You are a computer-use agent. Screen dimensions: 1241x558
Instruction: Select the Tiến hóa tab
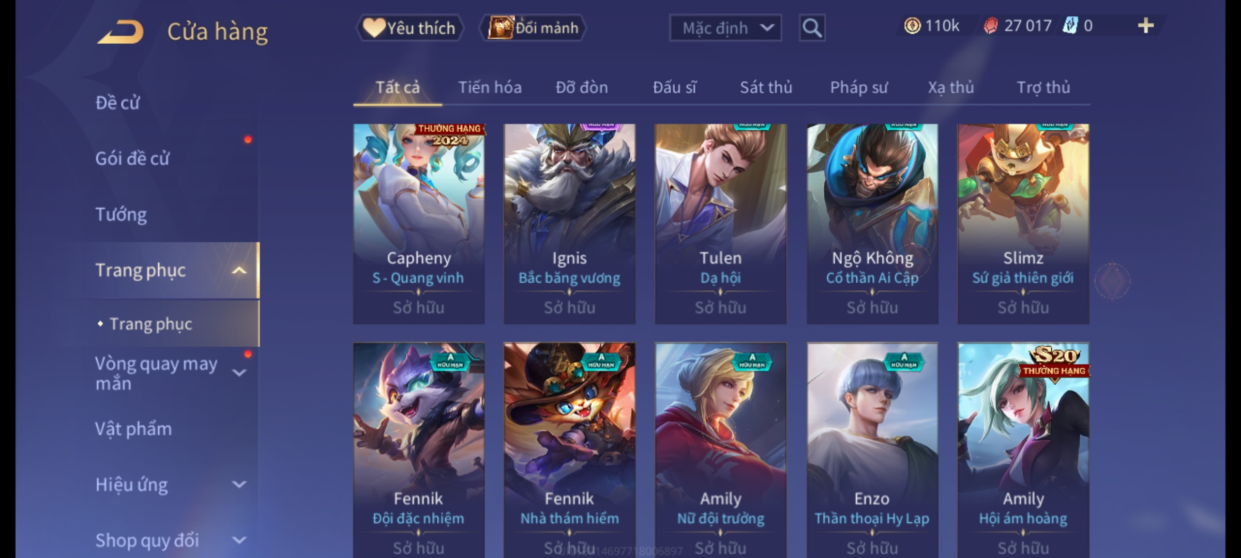click(x=490, y=87)
